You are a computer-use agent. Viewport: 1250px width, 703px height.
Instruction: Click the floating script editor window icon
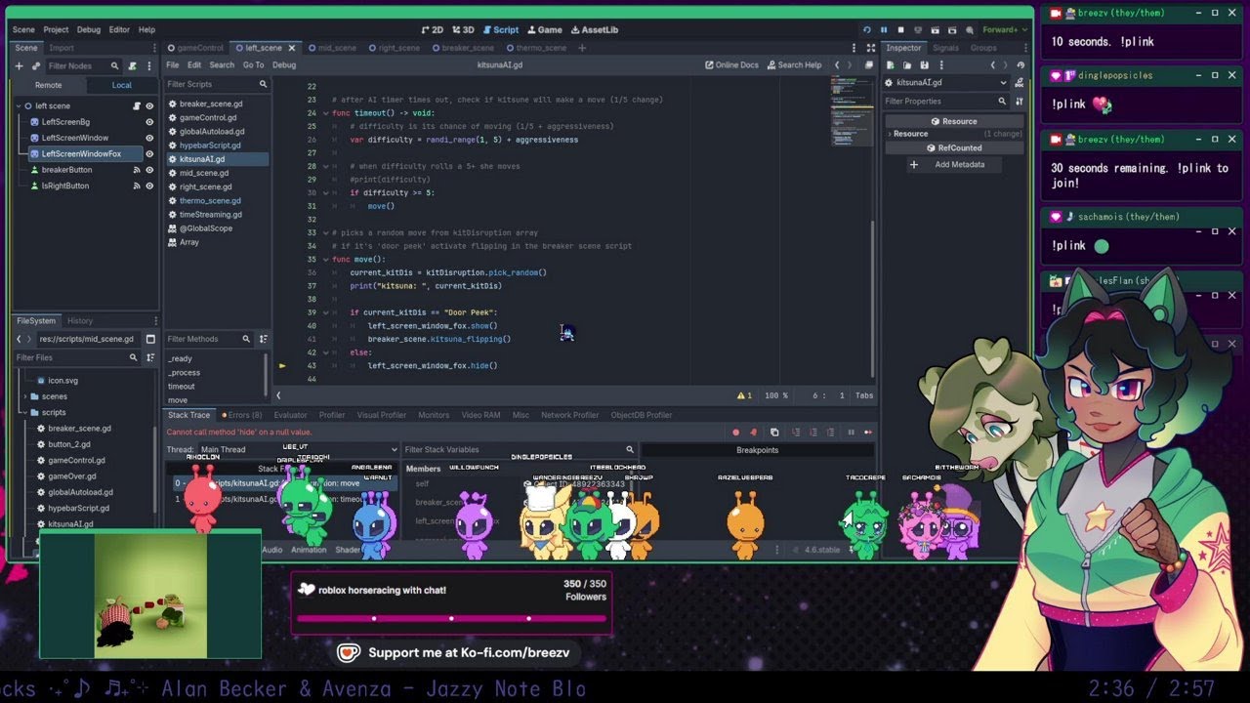point(868,64)
